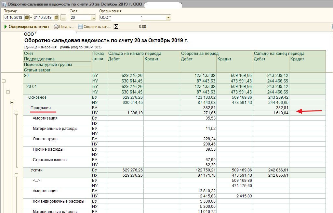Collapse the Основное division group
333x213 pixels.
pyautogui.click(x=12, y=102)
